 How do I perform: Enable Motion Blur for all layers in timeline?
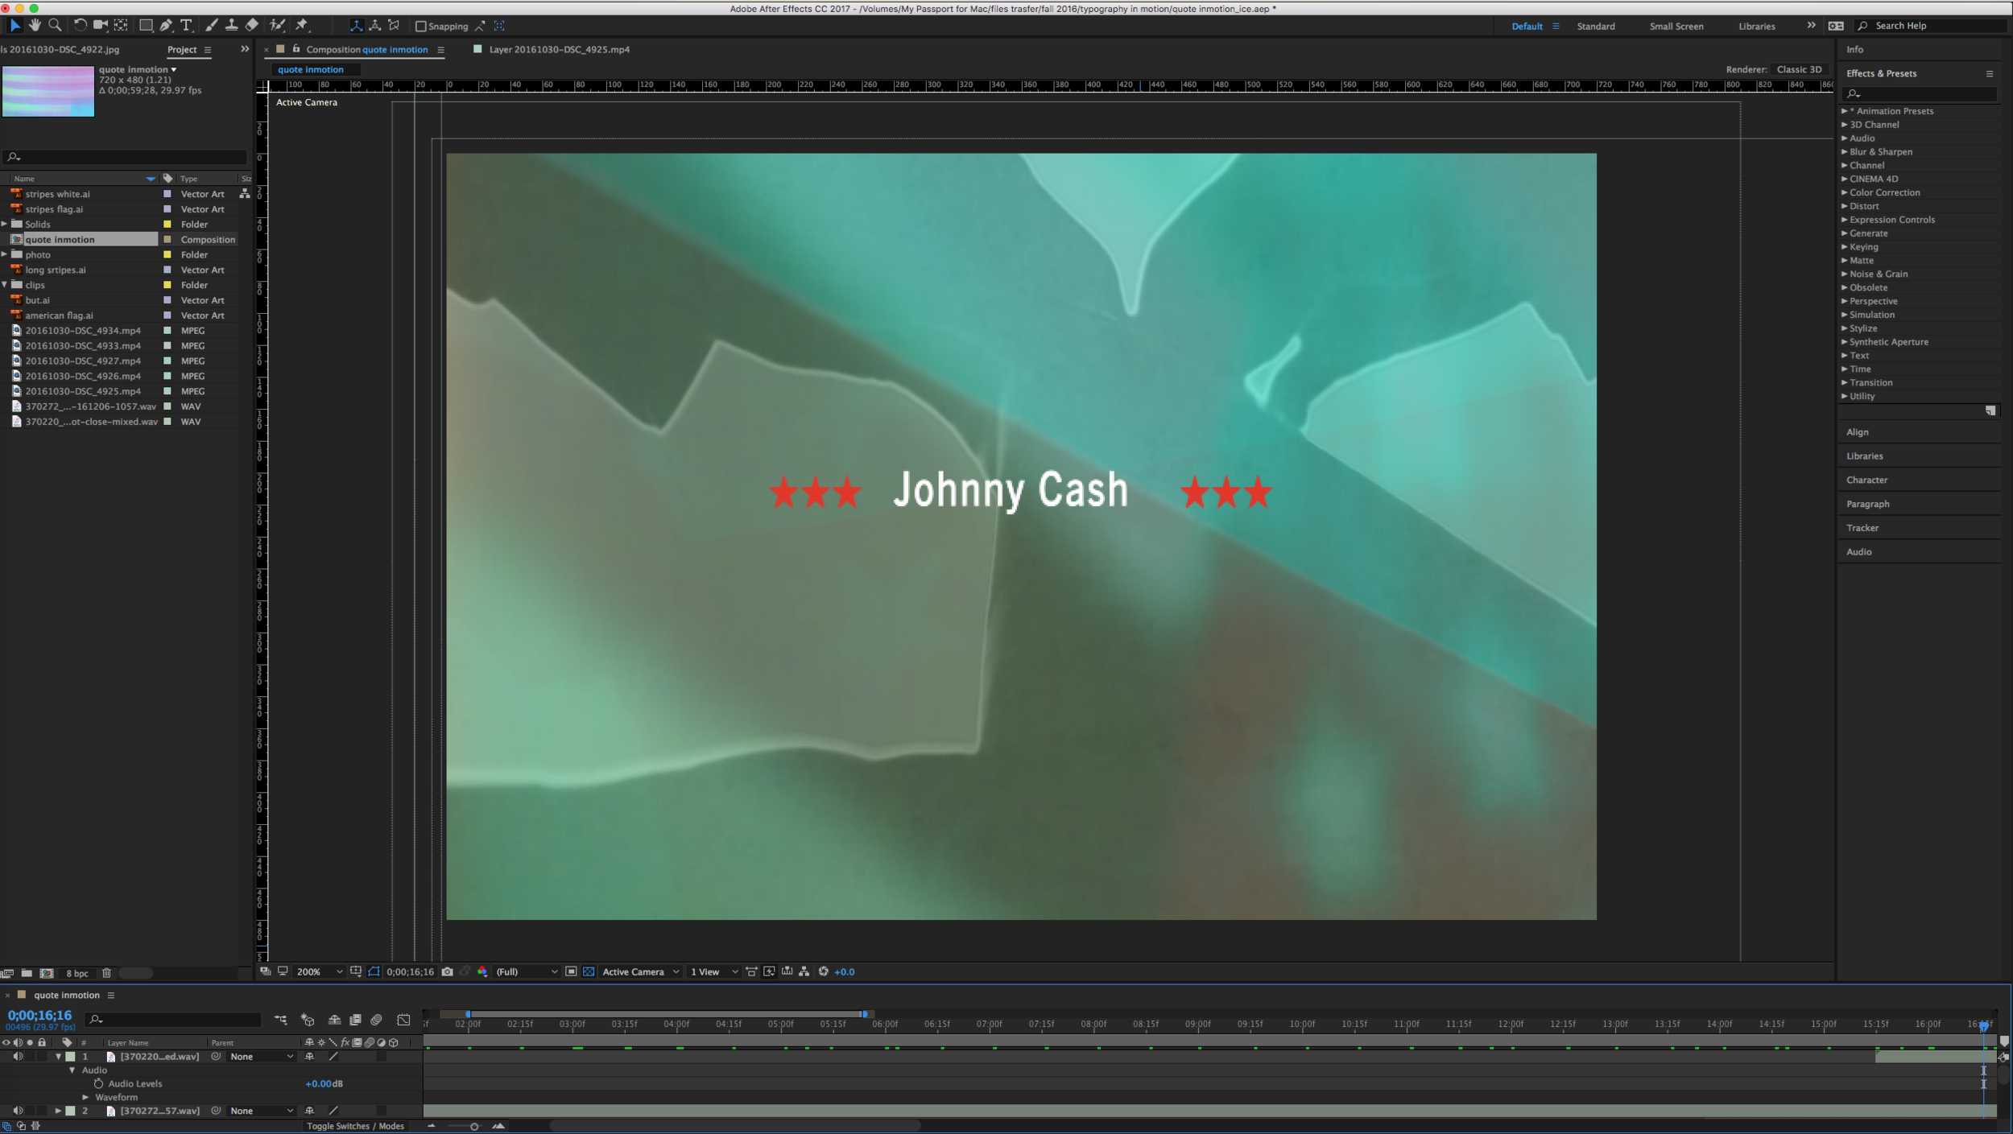[376, 1020]
